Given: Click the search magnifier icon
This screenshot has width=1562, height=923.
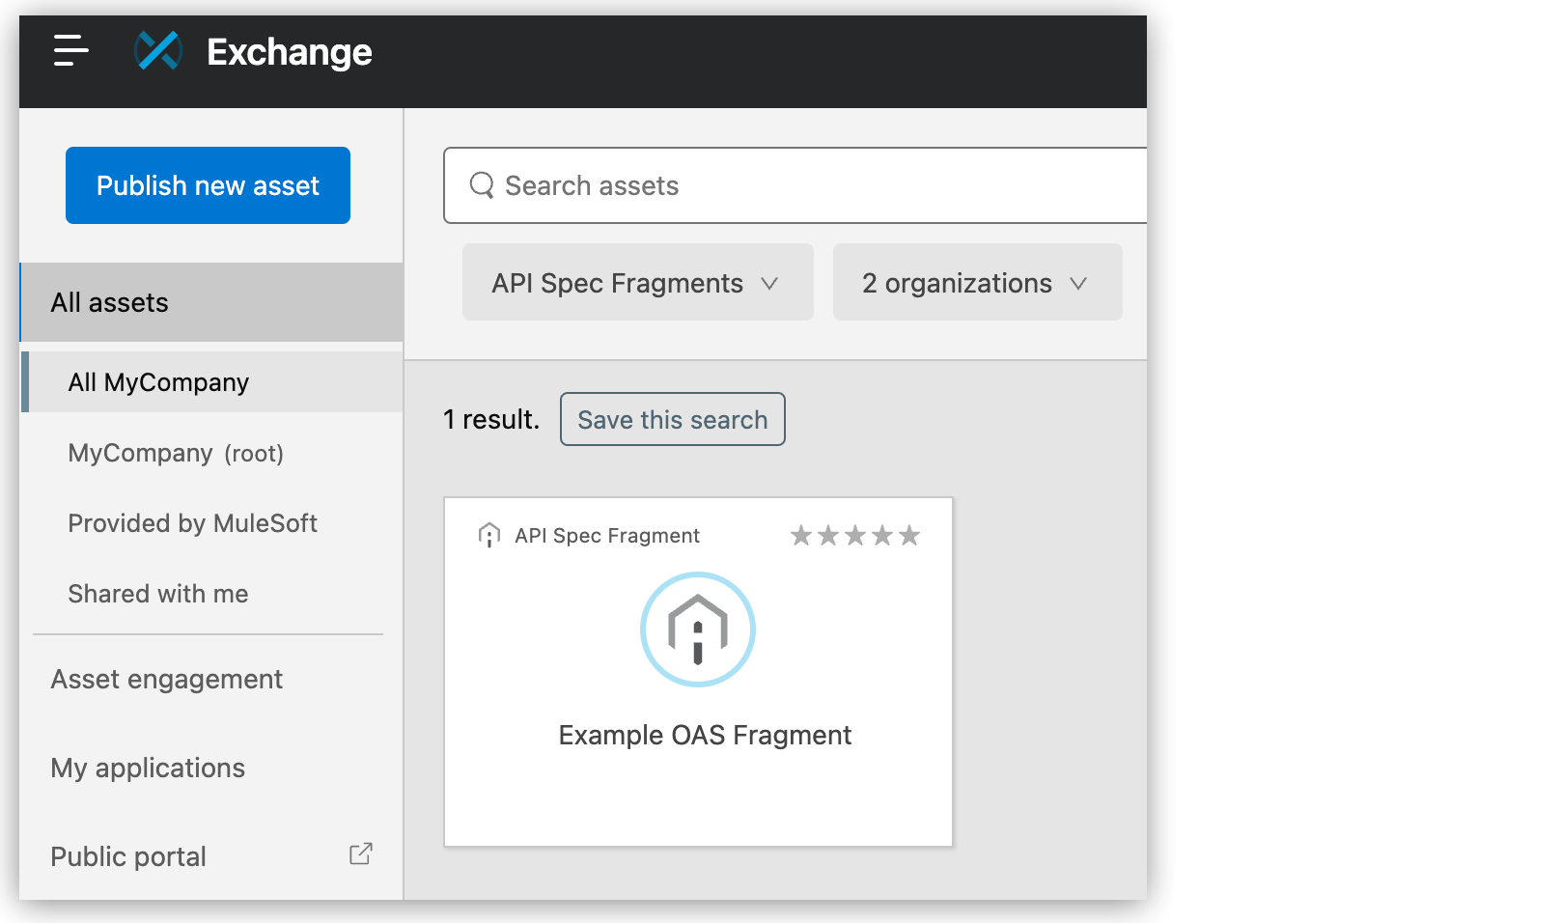Looking at the screenshot, I should point(482,184).
